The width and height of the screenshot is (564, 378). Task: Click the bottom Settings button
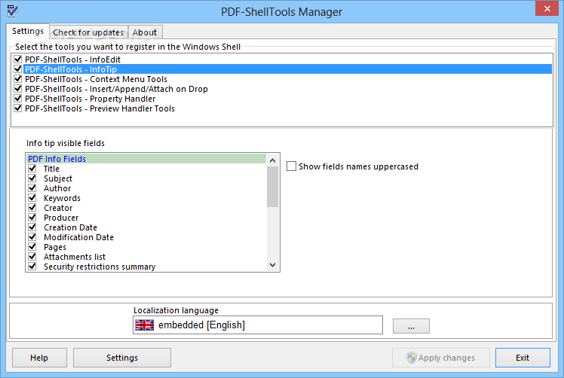click(x=122, y=358)
